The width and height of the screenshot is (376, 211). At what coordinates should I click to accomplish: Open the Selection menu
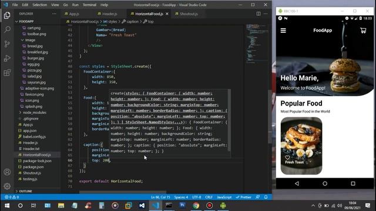click(x=39, y=5)
